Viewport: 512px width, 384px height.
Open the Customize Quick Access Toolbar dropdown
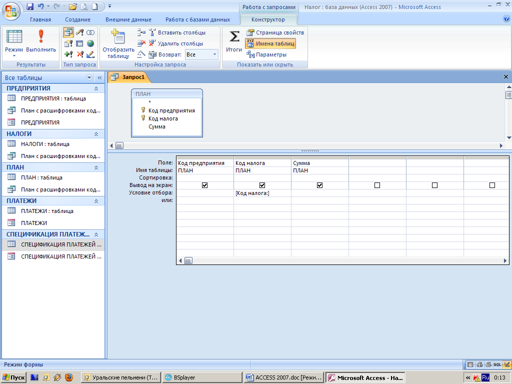(109, 6)
